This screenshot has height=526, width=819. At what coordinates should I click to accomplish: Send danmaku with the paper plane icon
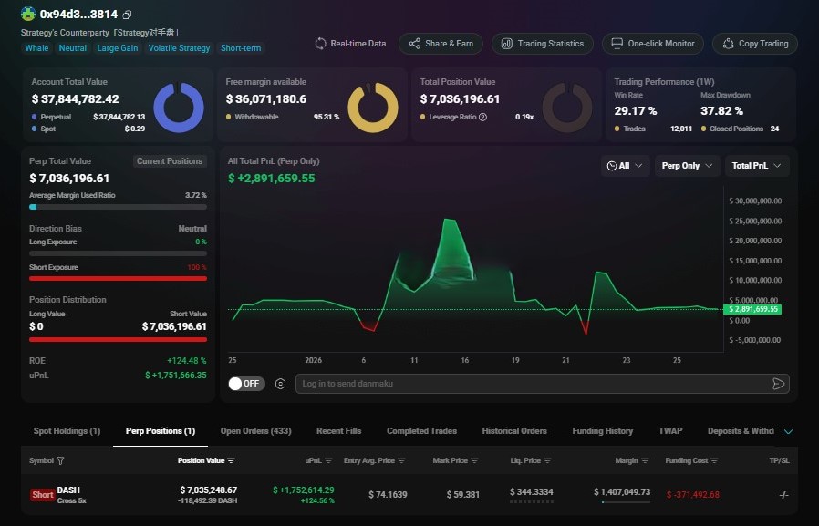[x=778, y=384]
